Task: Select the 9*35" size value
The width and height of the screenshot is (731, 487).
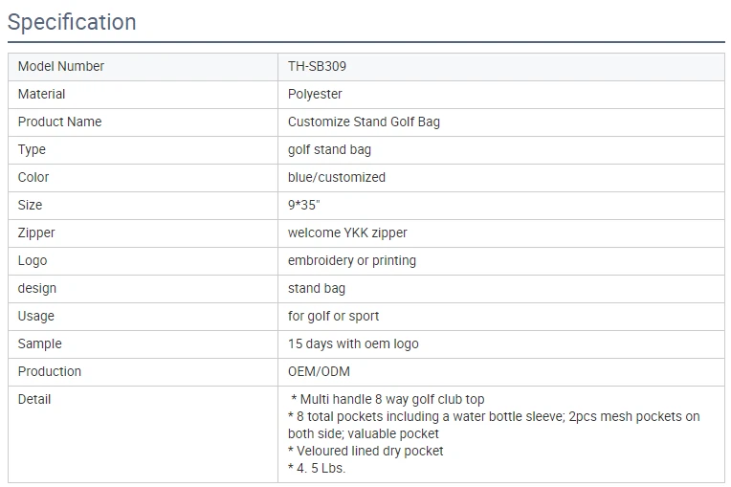Action: click(306, 206)
